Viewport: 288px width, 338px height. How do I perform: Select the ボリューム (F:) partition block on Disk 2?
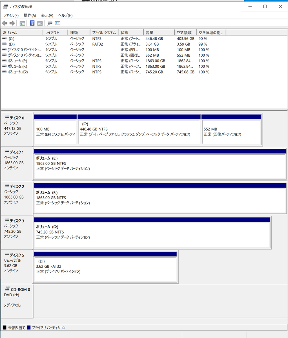(160, 198)
